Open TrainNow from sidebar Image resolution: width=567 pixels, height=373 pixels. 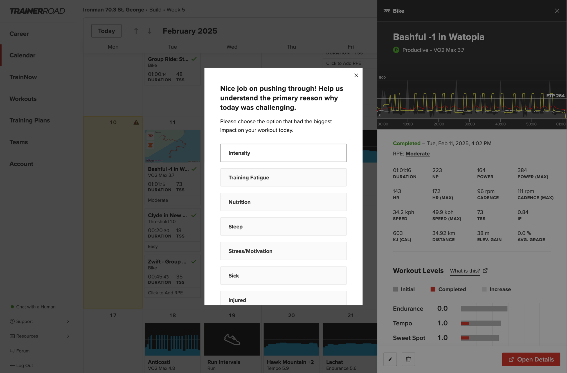click(x=23, y=77)
